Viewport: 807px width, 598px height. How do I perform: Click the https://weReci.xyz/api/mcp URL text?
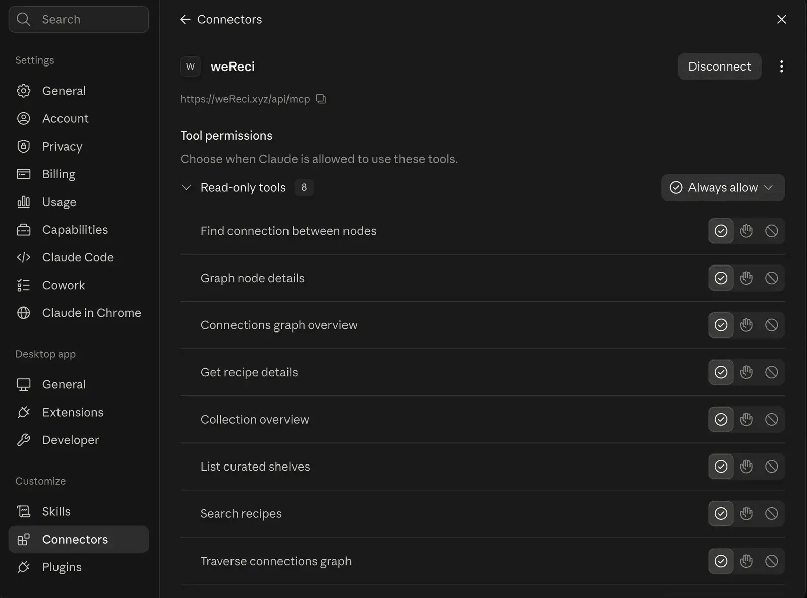(x=245, y=99)
